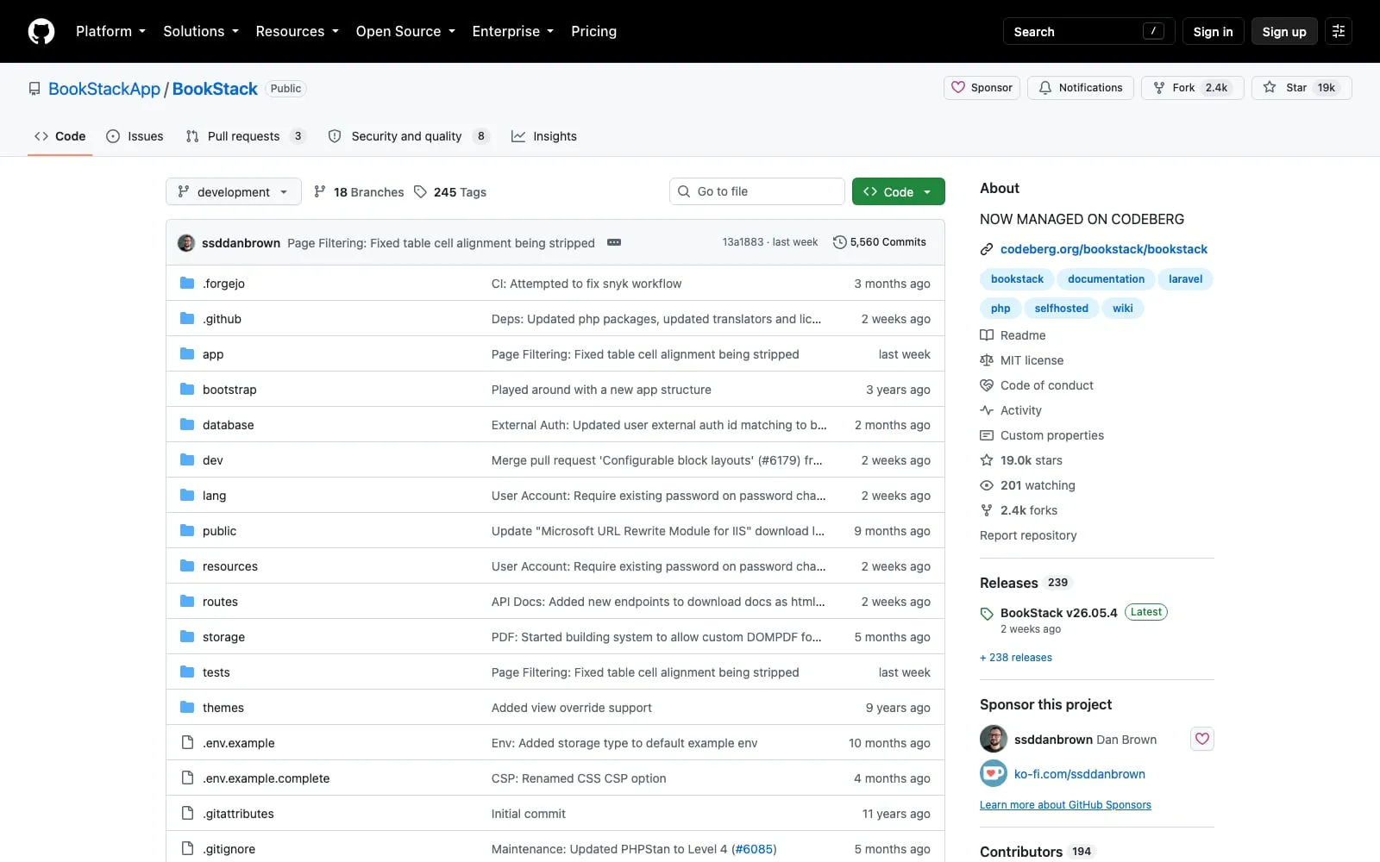Open the green Code dropdown
The image size is (1380, 862).
click(x=899, y=191)
